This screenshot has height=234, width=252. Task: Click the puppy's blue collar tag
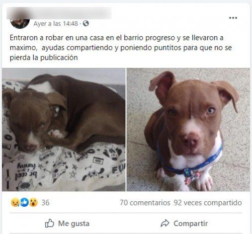192,176
